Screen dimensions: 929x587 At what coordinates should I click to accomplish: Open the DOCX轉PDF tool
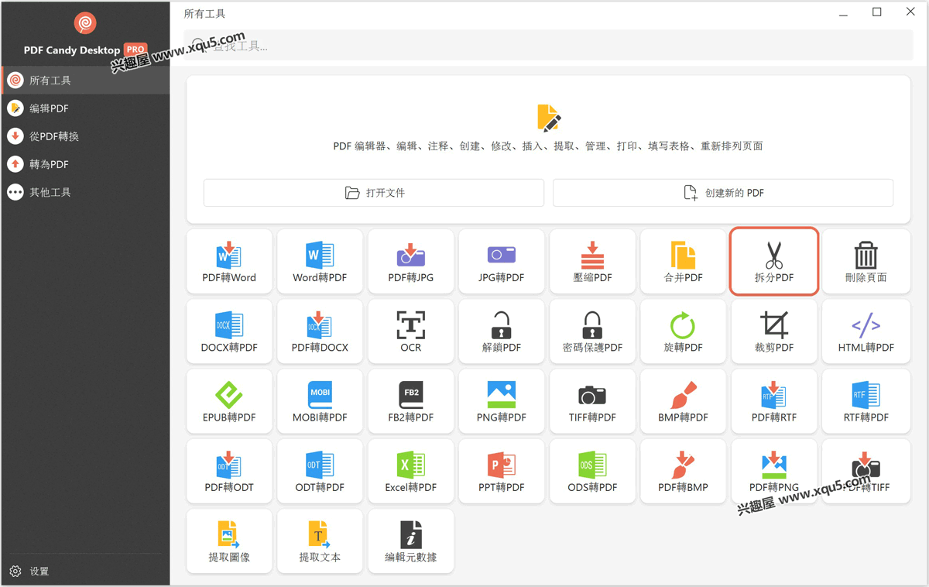point(229,331)
